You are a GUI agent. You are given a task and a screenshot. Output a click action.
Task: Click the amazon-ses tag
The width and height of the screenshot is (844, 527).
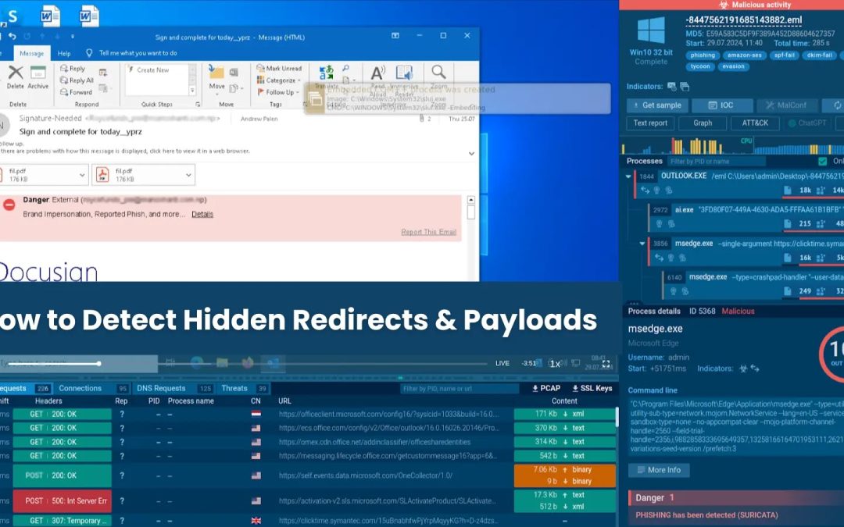(745, 55)
